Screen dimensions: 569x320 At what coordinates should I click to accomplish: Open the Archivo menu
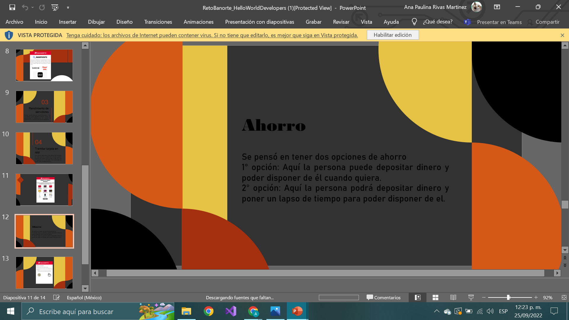point(14,22)
